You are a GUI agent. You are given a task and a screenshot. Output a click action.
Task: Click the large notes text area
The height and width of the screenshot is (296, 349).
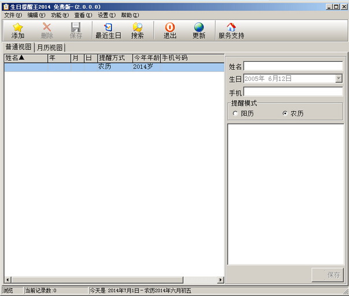pos(285,194)
